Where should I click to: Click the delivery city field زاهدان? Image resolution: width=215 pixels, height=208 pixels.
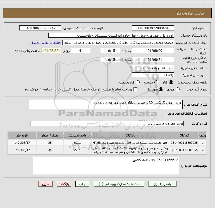pos(153,75)
